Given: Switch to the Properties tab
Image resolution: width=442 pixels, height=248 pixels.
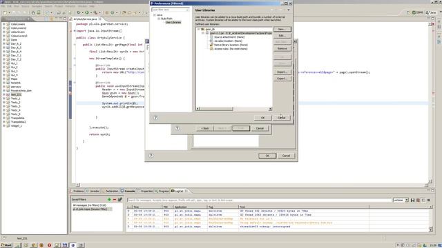Looking at the screenshot, I should pyautogui.click(x=145, y=192).
